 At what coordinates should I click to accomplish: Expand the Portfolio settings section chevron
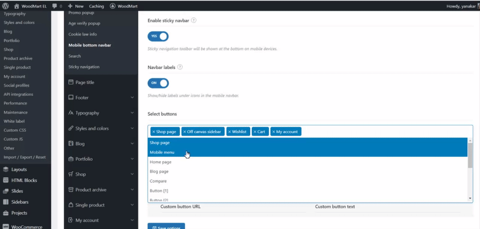(x=132, y=159)
